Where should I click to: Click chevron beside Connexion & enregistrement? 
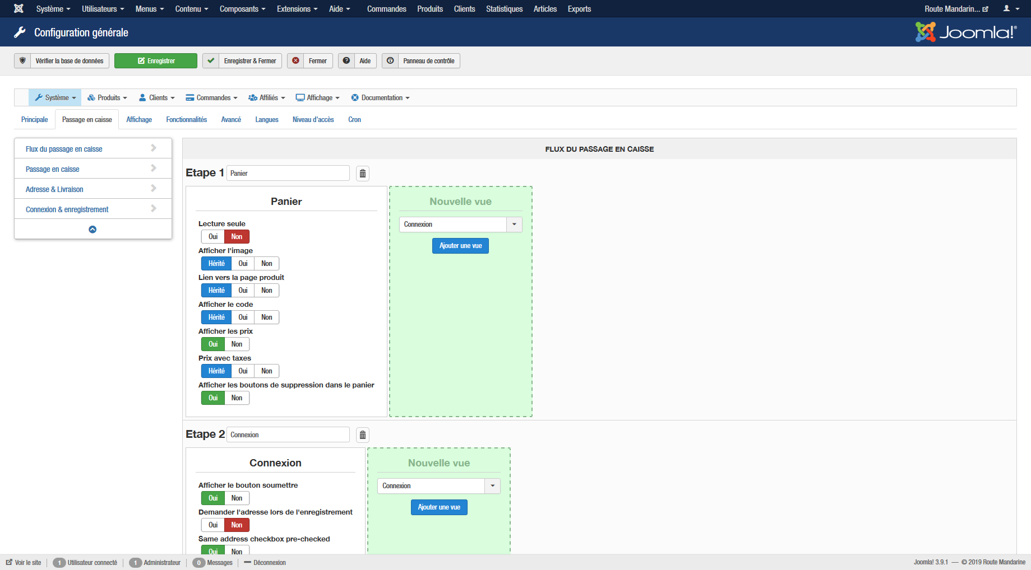point(154,208)
